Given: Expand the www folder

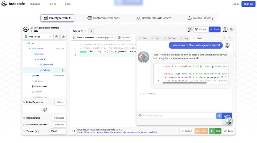Looking at the screenshot, I should (30, 76).
